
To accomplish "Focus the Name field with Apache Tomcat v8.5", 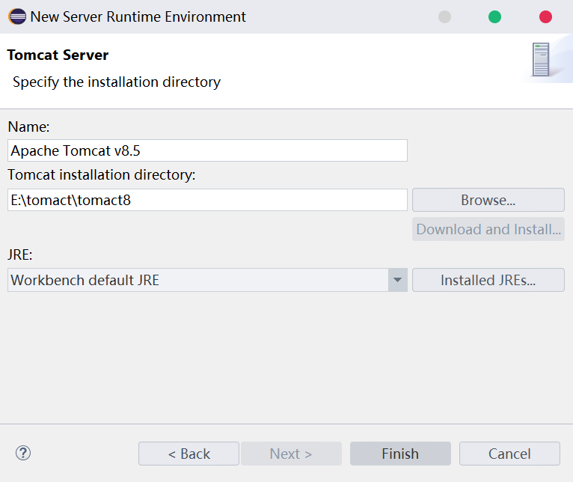I will pos(207,150).
